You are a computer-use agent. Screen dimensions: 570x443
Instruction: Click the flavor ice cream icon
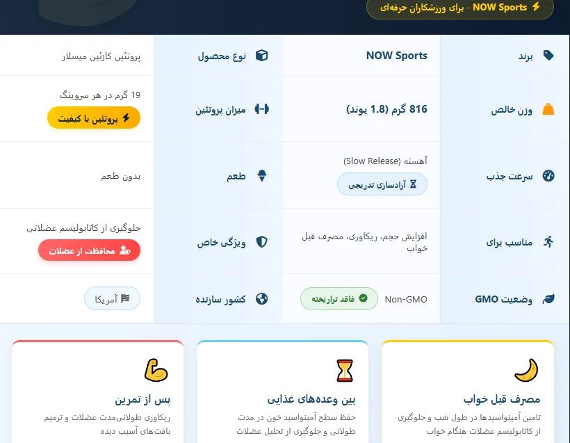click(261, 176)
